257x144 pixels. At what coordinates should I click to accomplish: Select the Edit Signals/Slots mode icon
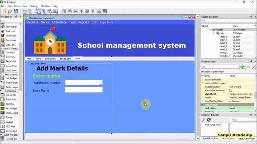44,11
